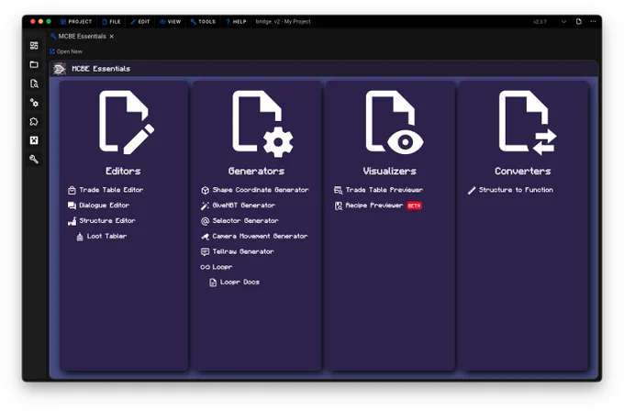Open the PROJECT menu
Image resolution: width=624 pixels, height=411 pixels.
coord(76,21)
